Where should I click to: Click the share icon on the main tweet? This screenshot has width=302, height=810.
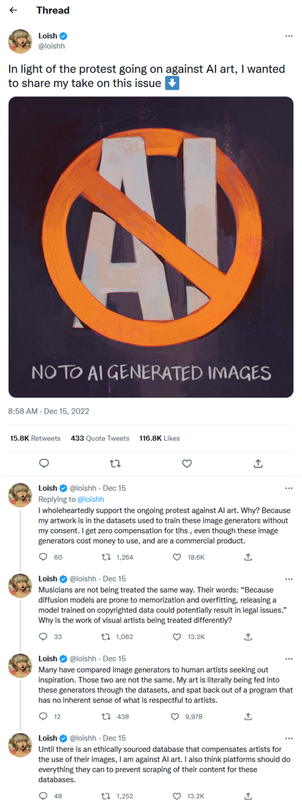(x=258, y=464)
